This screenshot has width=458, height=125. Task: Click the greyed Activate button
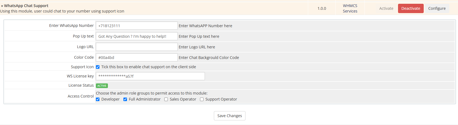coord(386,8)
